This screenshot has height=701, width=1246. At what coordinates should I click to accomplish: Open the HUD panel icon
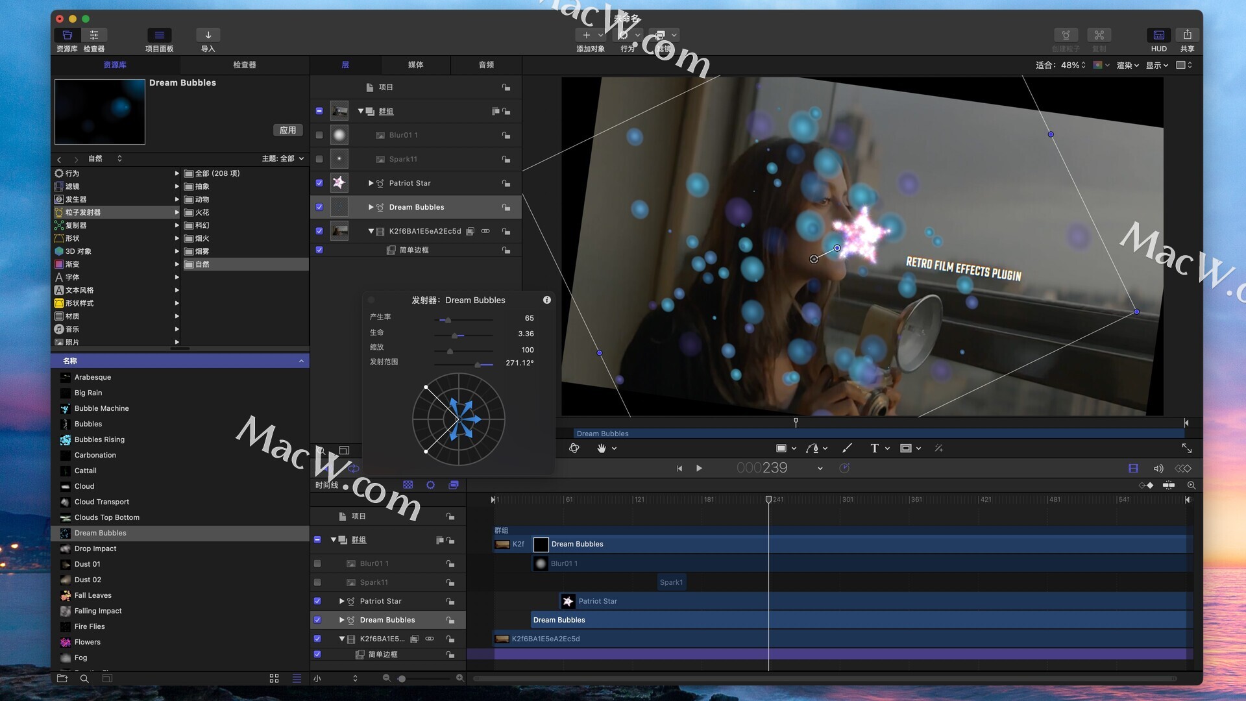coord(1158,35)
